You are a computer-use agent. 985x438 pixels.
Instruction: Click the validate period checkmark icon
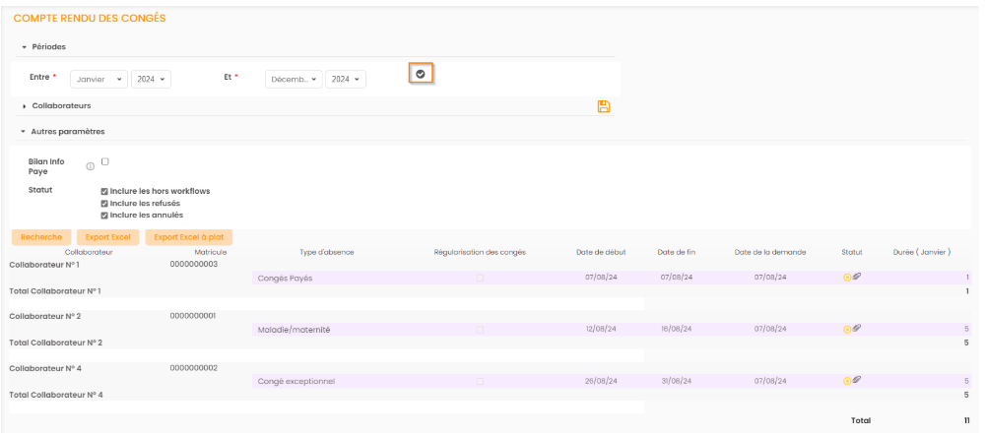(421, 74)
